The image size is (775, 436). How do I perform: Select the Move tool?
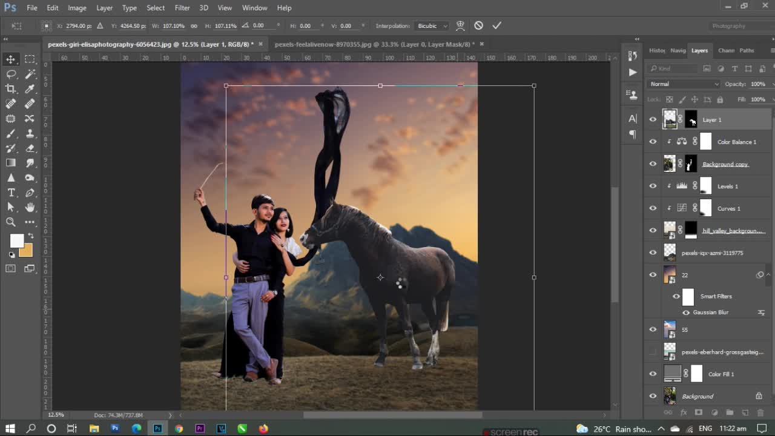[11, 59]
